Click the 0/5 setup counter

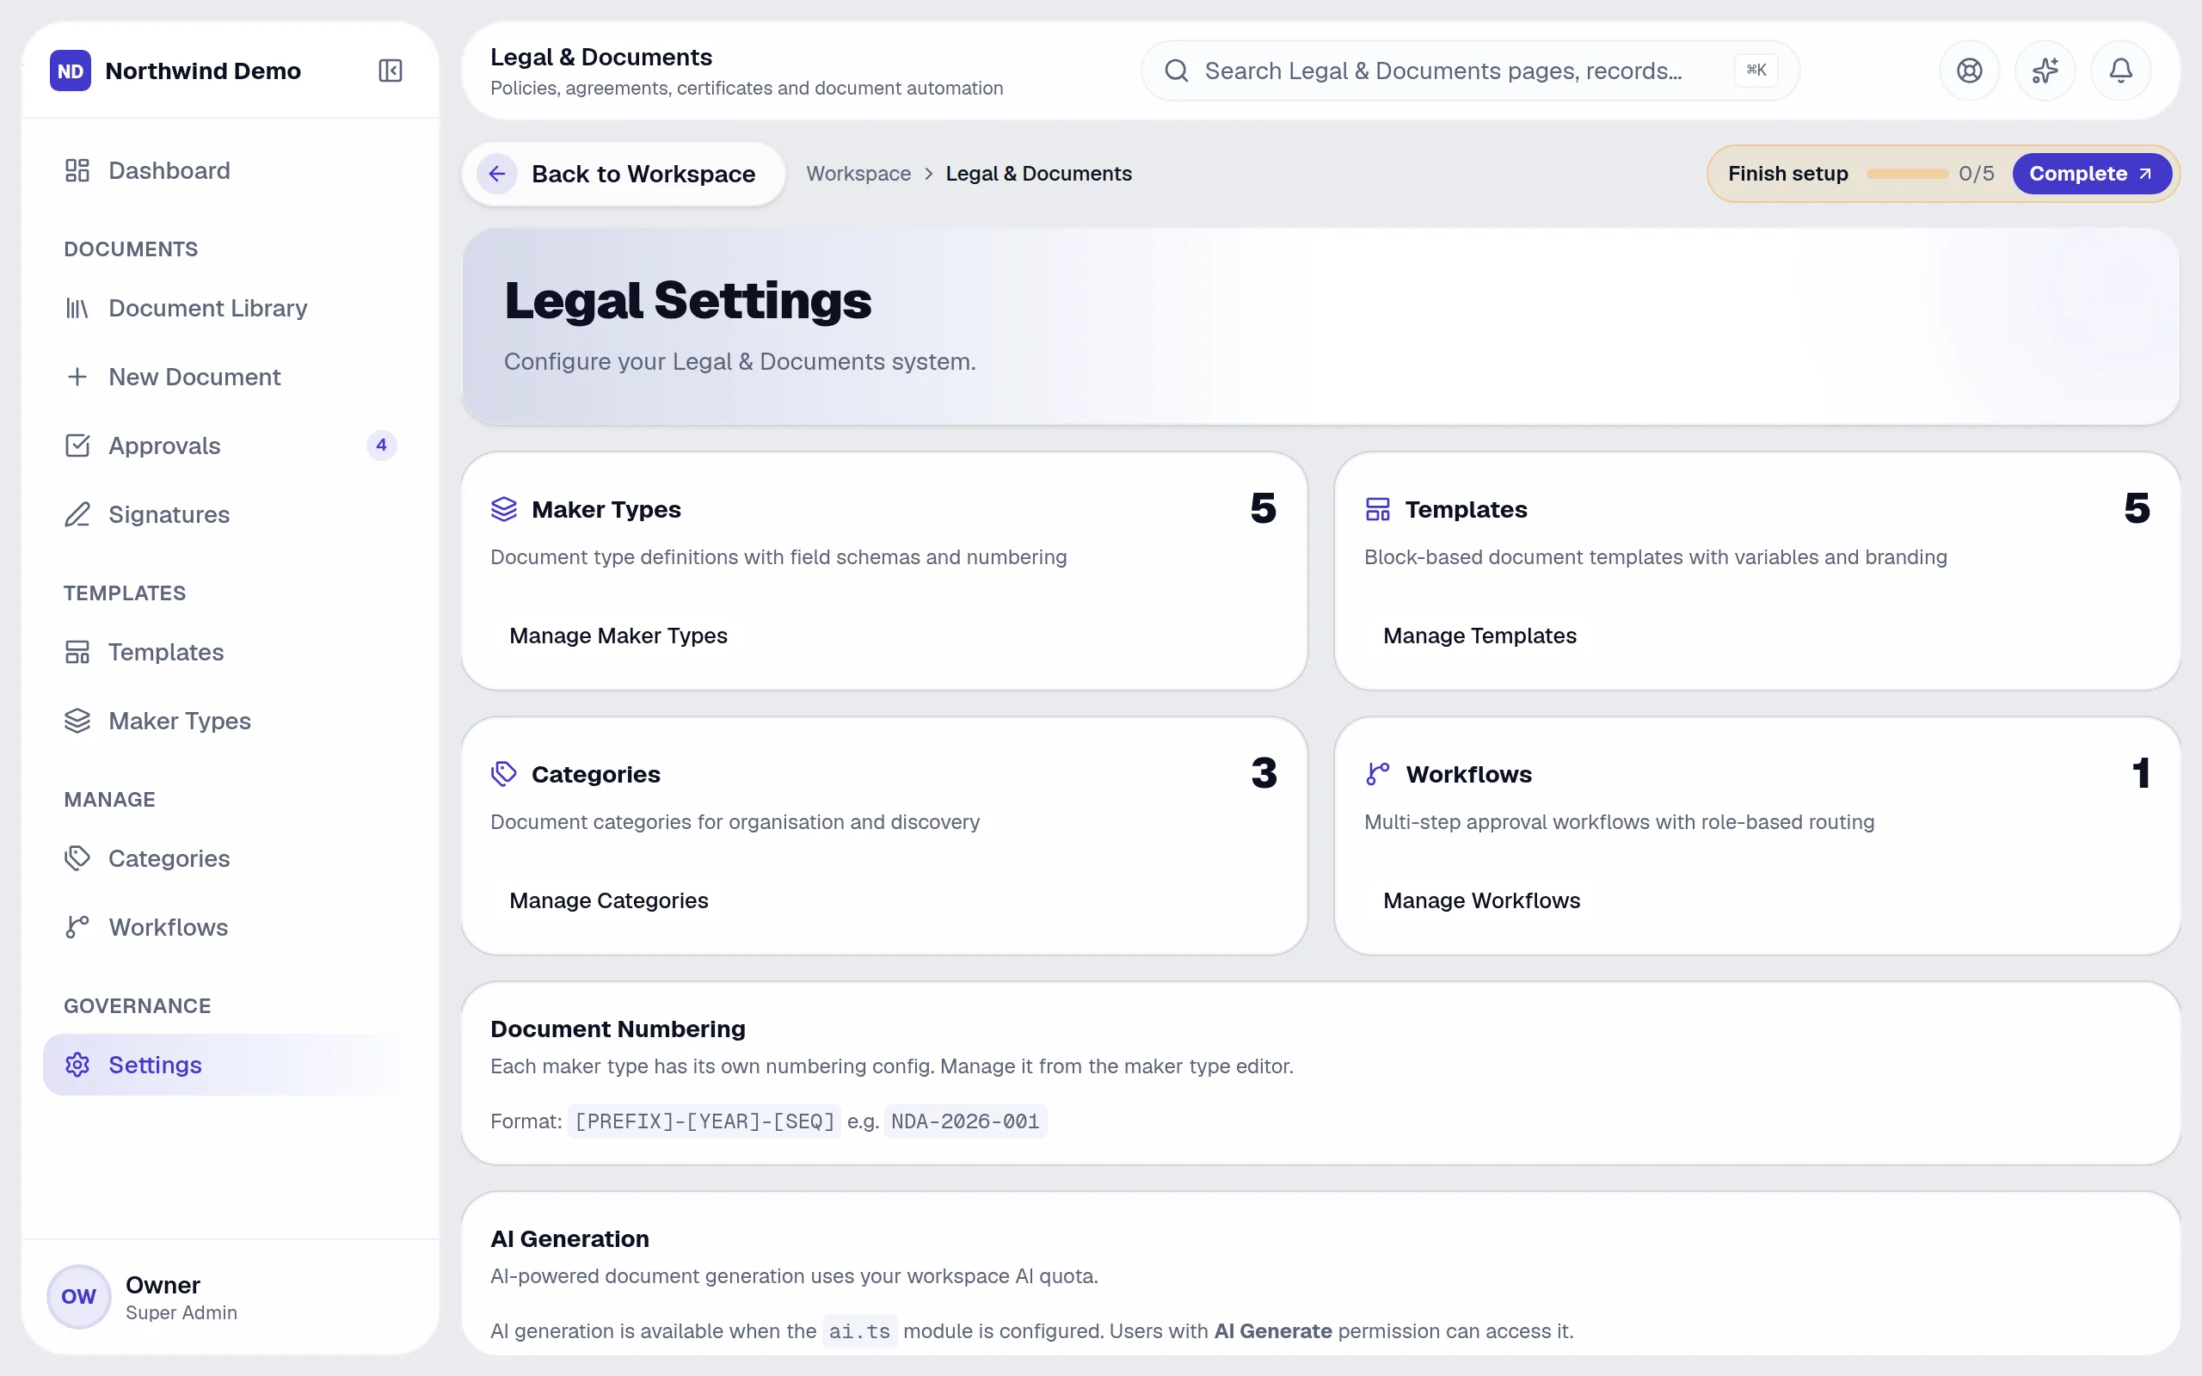pyautogui.click(x=1977, y=174)
